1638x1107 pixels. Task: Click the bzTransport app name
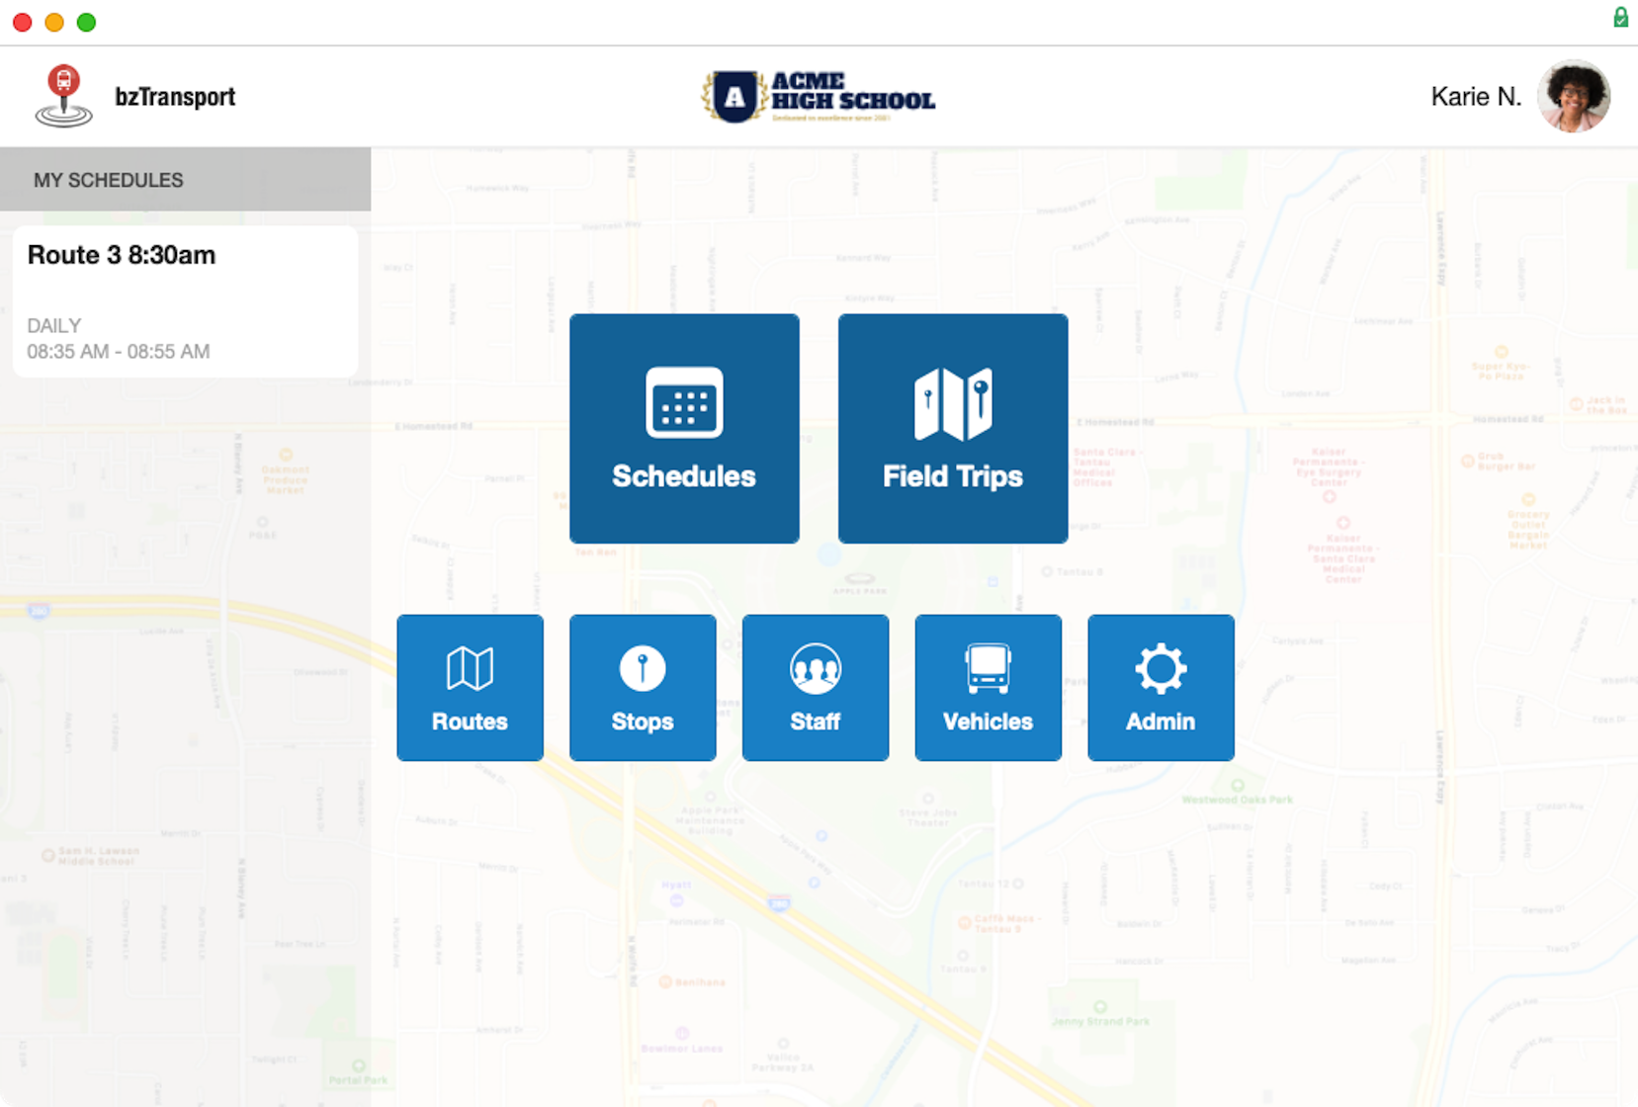[175, 96]
